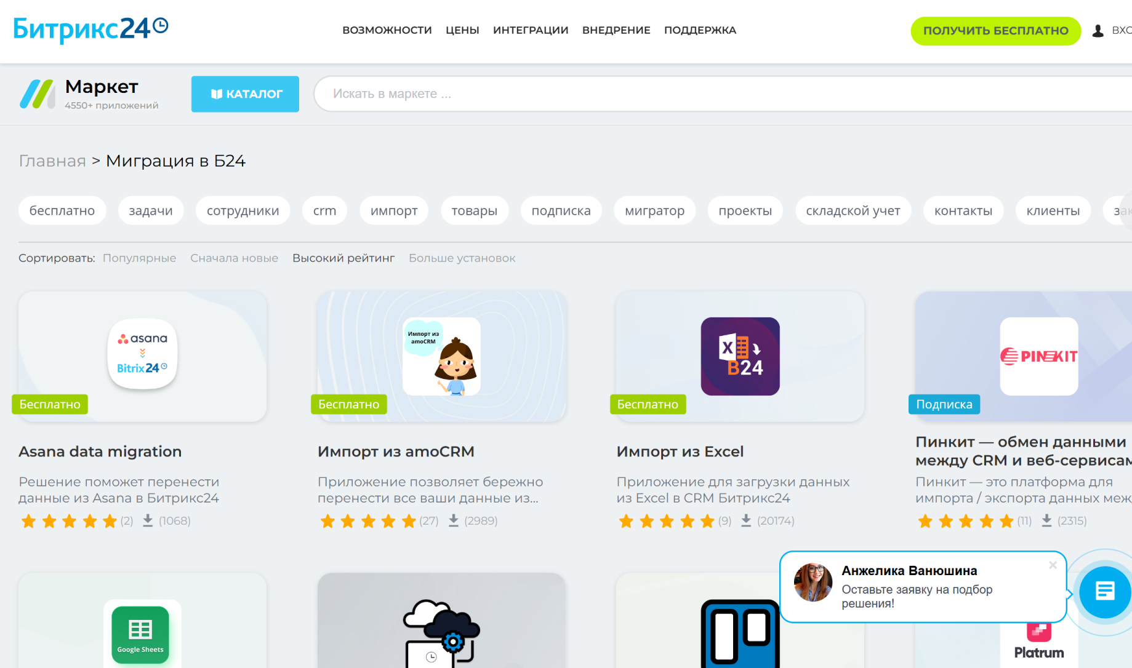Open the Возможности menu

point(387,30)
